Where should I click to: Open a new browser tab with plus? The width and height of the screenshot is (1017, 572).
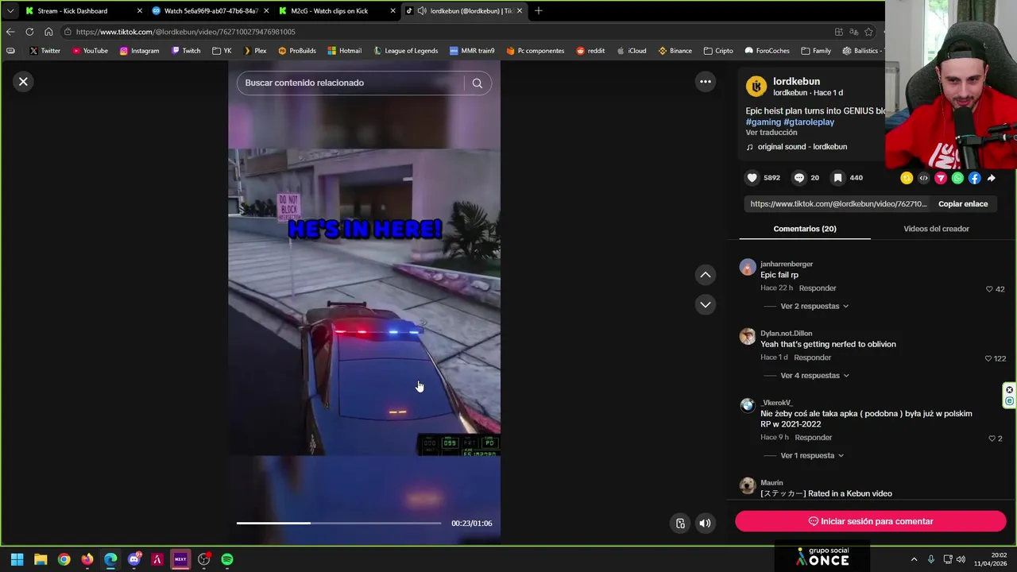(x=538, y=11)
